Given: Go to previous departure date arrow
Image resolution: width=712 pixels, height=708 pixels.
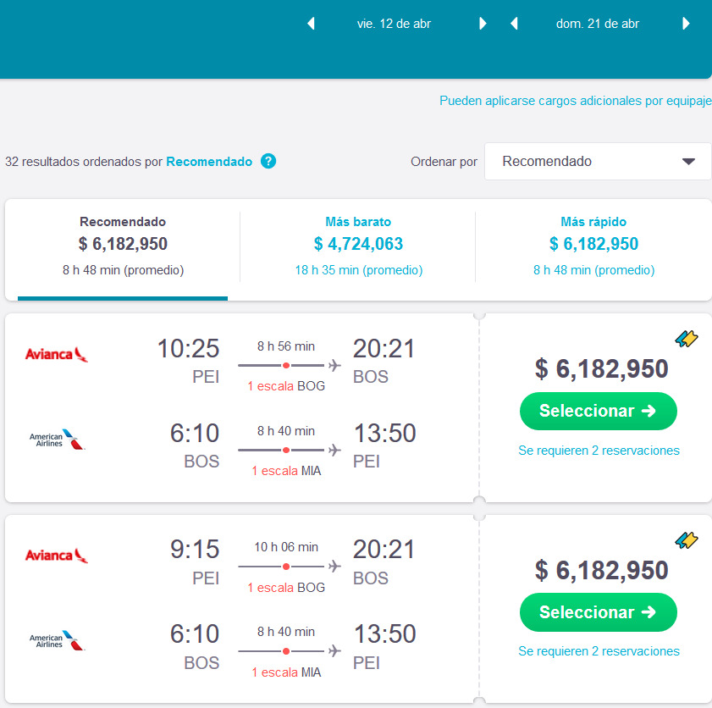Looking at the screenshot, I should (311, 24).
